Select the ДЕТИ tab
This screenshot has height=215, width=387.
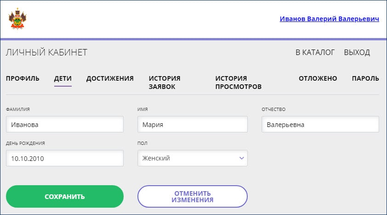63,78
